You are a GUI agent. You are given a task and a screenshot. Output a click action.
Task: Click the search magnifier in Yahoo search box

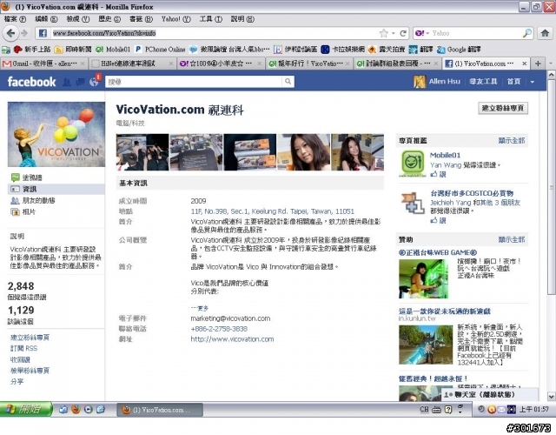tap(527, 33)
